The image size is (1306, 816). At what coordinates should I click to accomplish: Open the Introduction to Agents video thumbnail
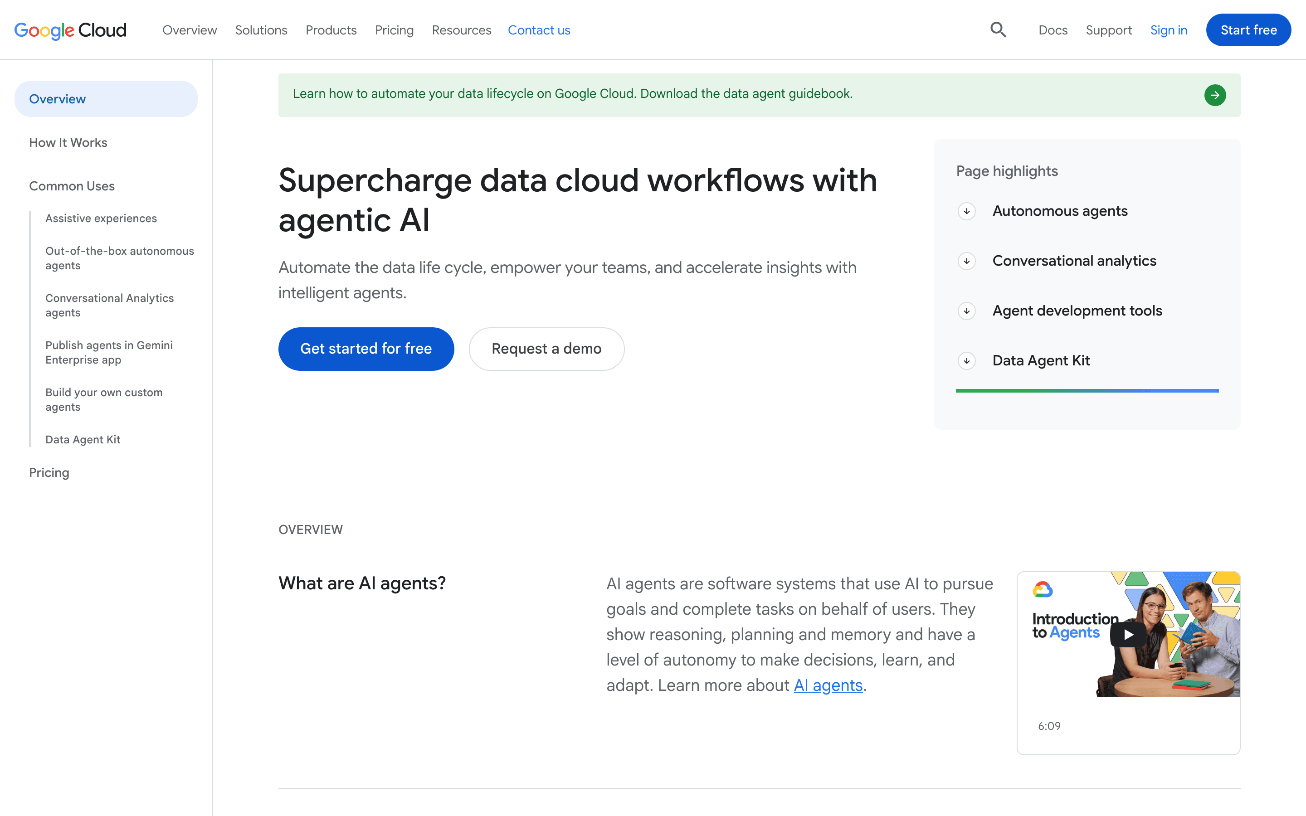pyautogui.click(x=1128, y=635)
